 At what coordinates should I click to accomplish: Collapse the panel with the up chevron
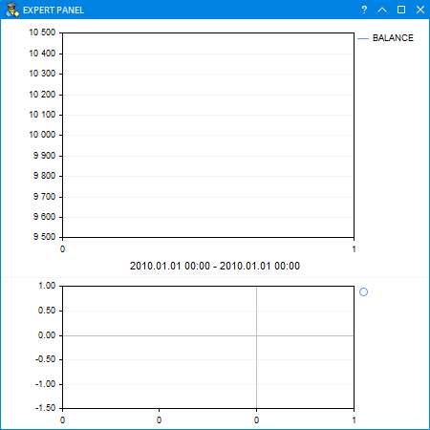tap(382, 10)
